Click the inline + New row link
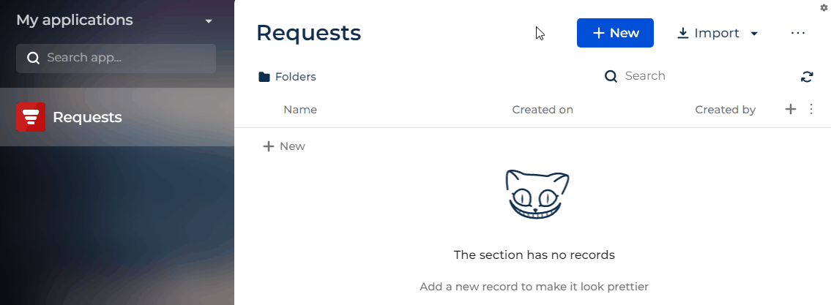 284,146
